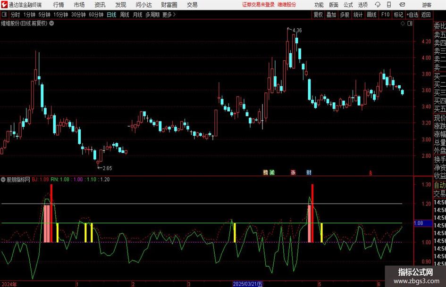Open the 问小达 menu
The height and width of the screenshot is (287, 446).
[x=143, y=5]
